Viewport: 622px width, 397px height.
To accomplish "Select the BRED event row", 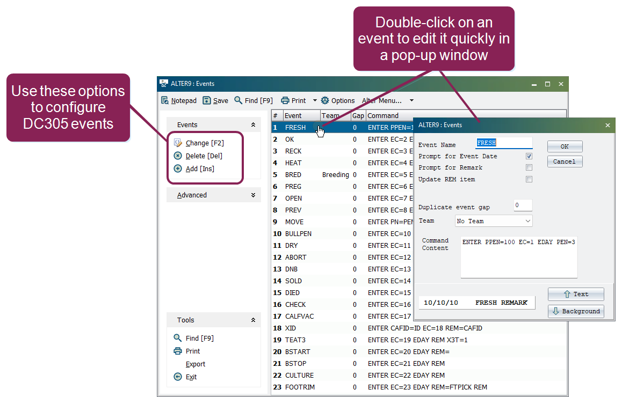I will [x=342, y=175].
